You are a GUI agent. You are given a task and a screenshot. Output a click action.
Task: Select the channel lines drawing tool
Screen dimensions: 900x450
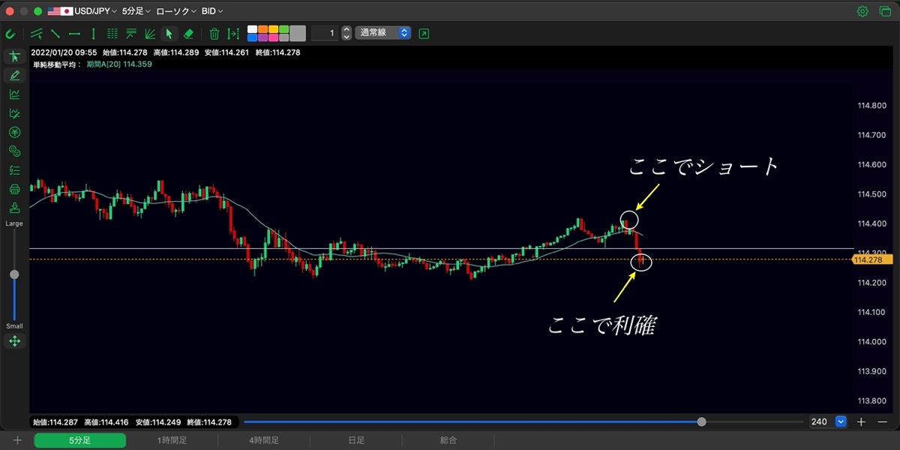36,34
